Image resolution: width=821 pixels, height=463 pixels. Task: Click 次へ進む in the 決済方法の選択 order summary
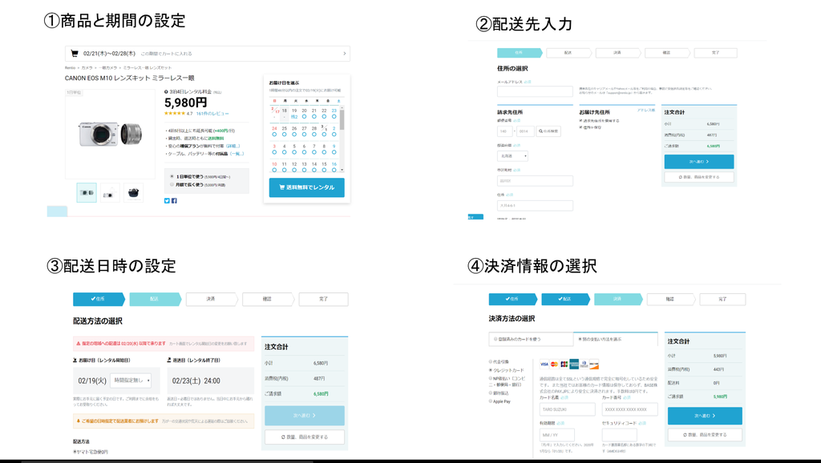pos(705,416)
